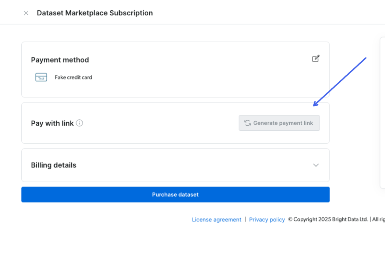
Task: Select the Fake credit card label
Action: click(73, 77)
